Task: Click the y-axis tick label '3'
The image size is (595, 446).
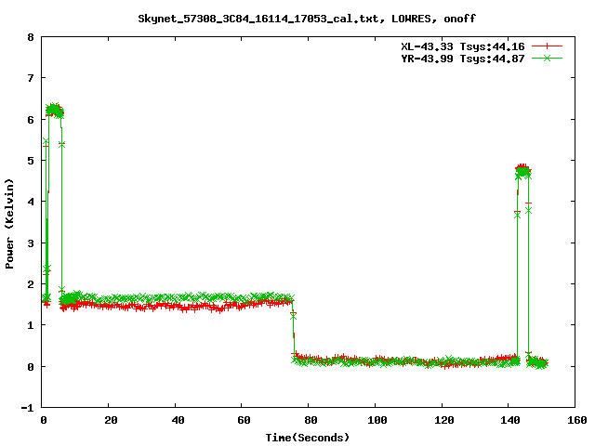Action: (31, 243)
